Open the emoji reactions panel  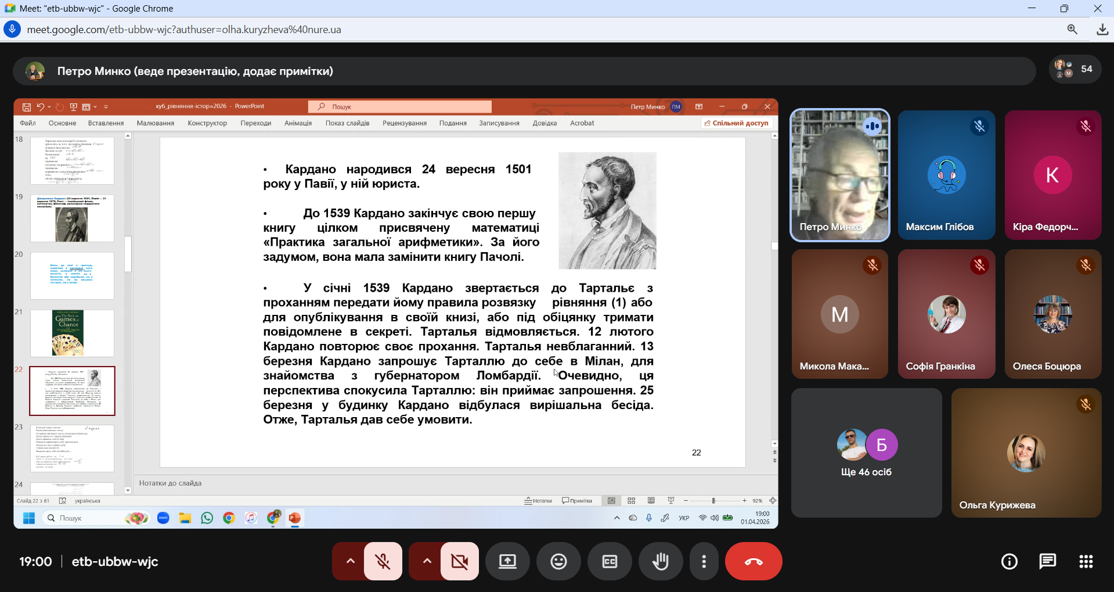[x=558, y=561]
